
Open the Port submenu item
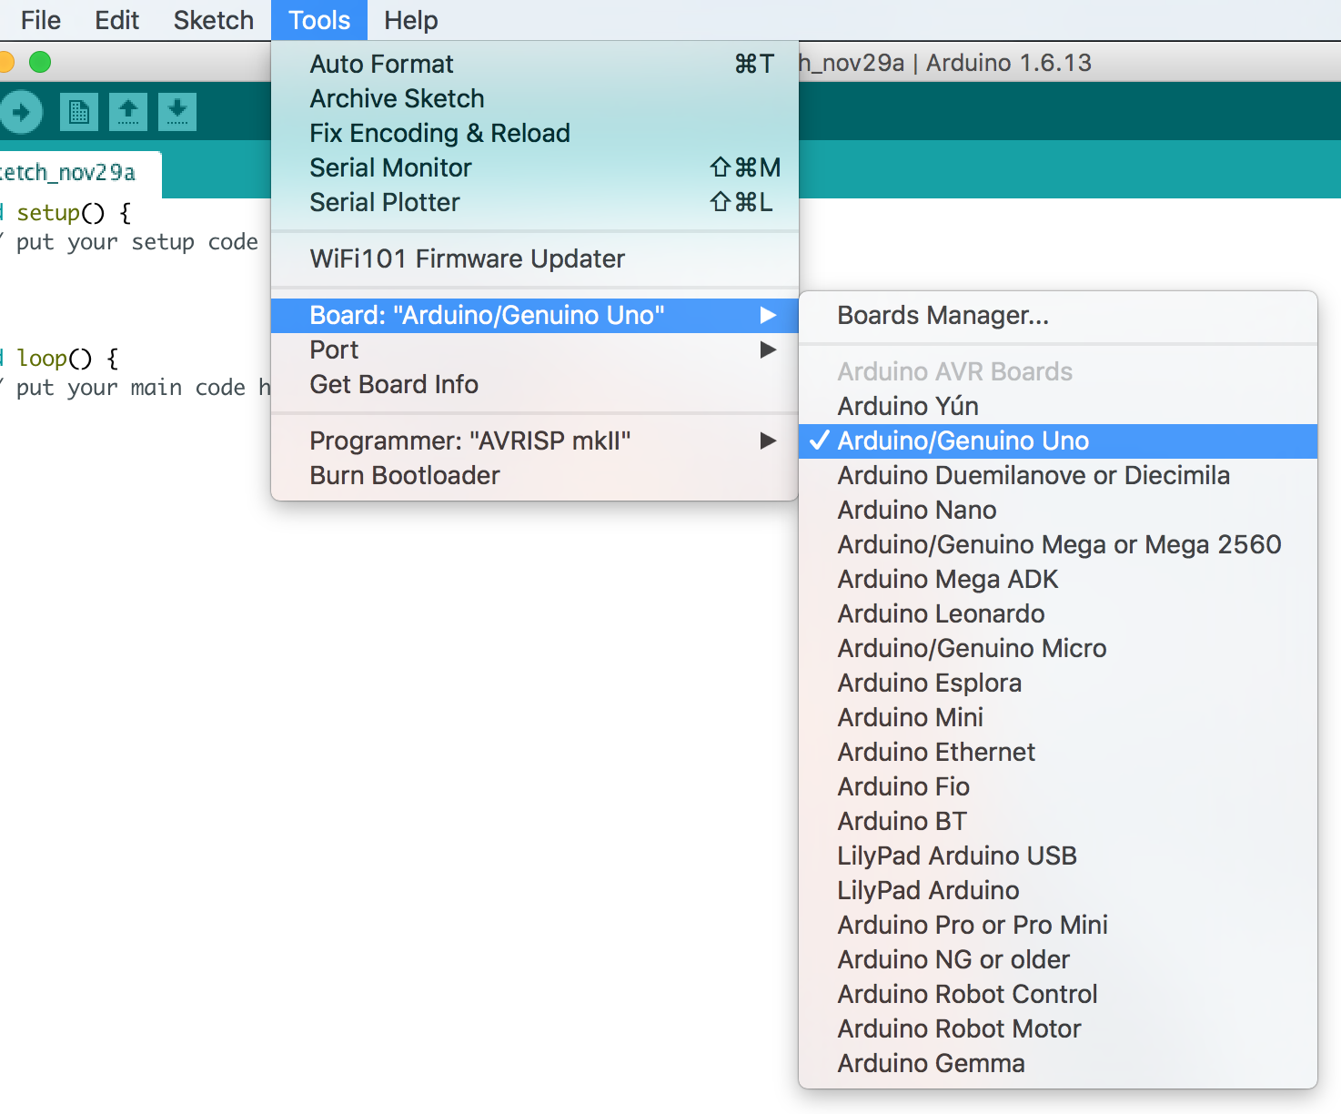[535, 349]
